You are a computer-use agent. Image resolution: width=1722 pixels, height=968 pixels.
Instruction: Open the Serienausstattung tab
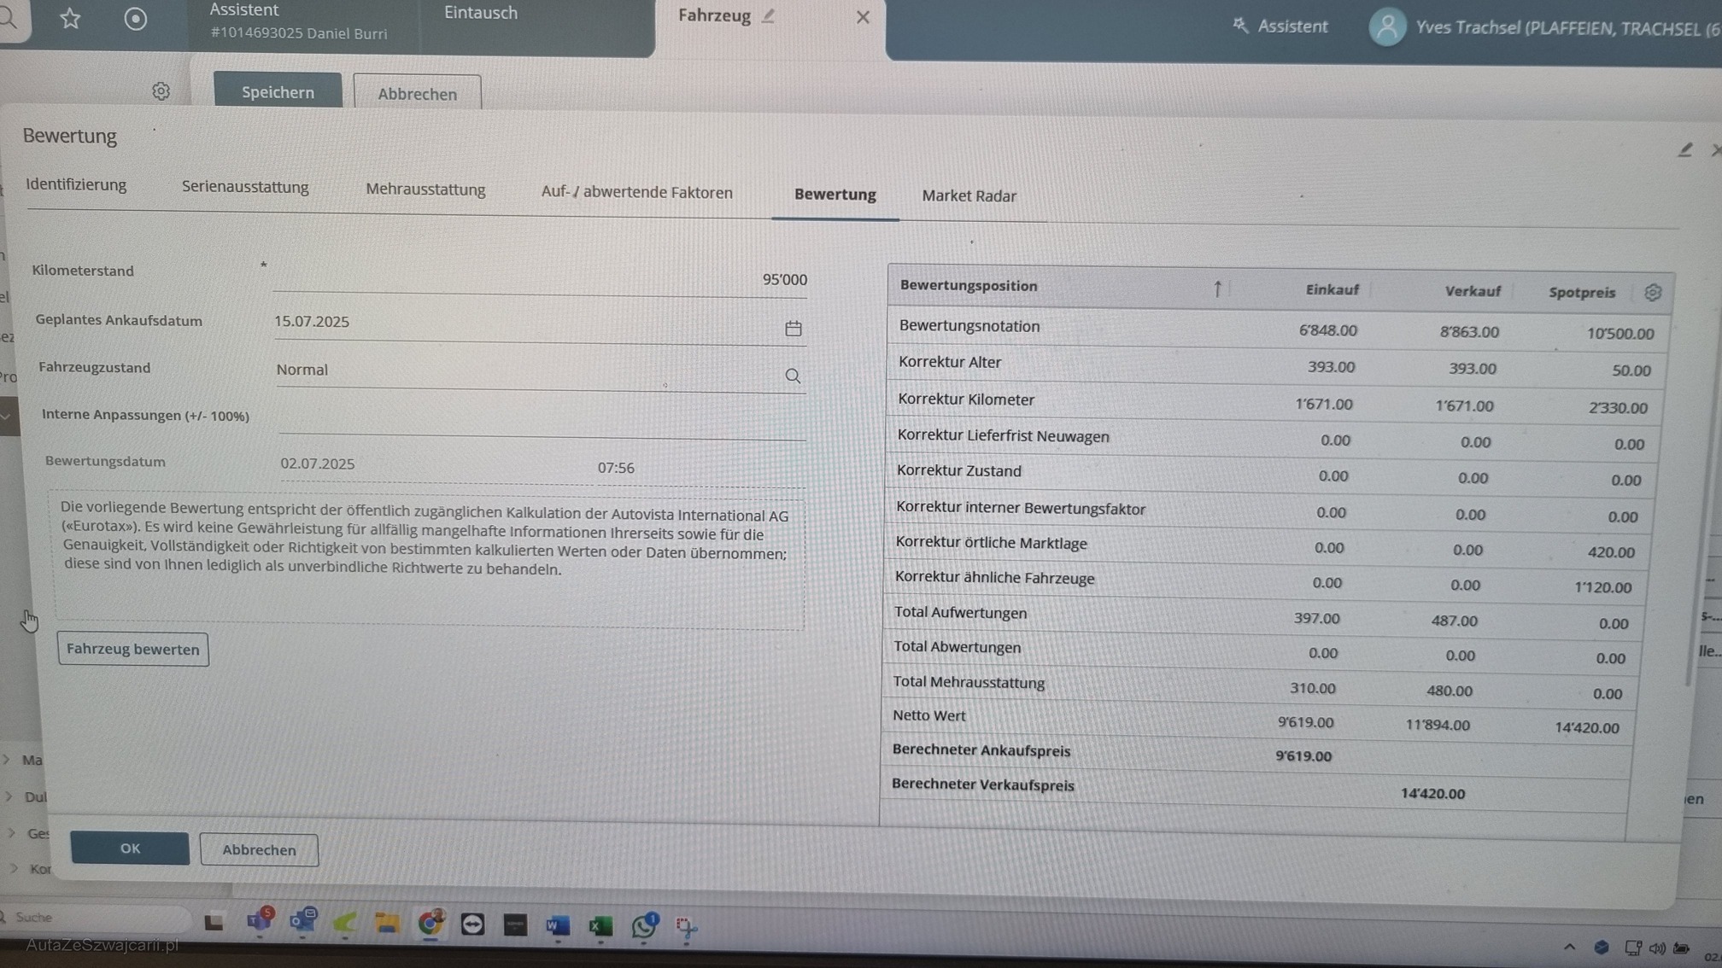pyautogui.click(x=245, y=187)
